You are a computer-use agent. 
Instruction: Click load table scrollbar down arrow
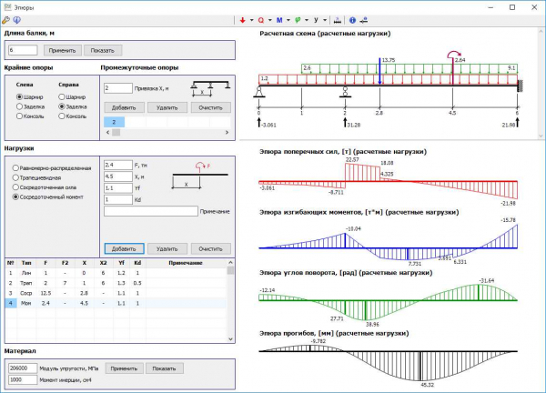[x=230, y=339]
